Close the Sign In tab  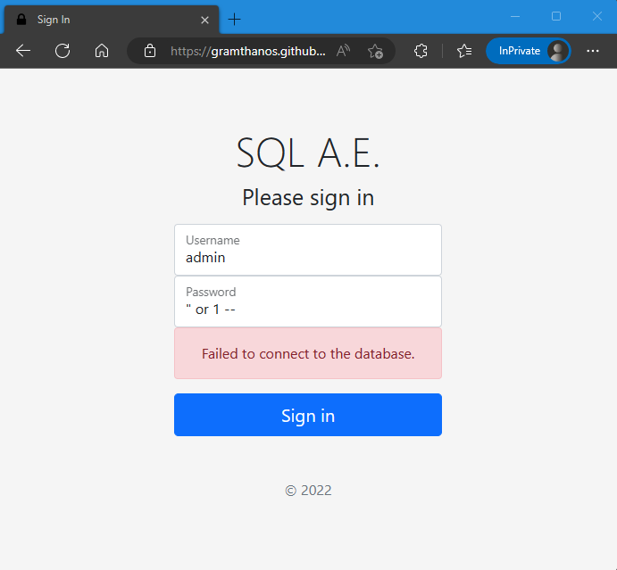(205, 19)
